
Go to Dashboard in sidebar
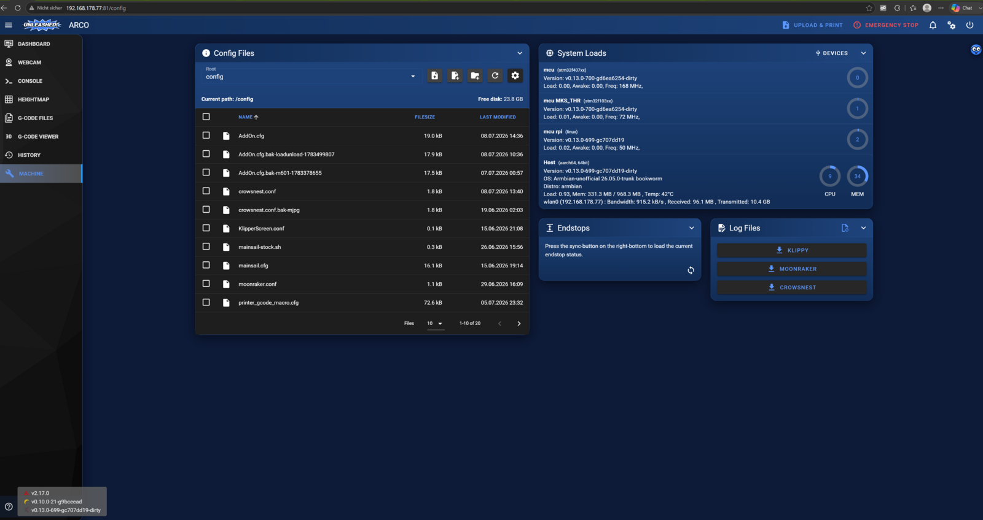click(x=41, y=44)
